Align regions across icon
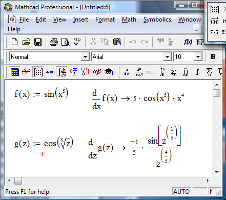Screen dimensions: 226x200 (160, 41)
